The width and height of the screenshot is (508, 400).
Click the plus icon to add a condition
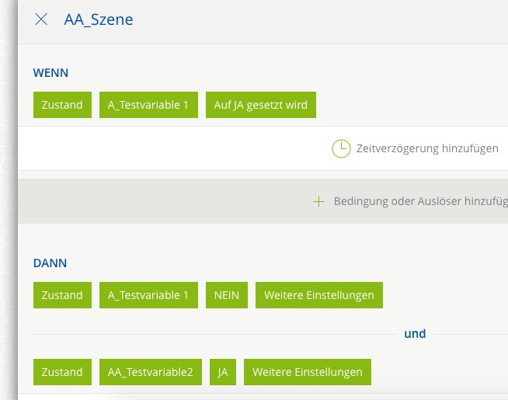click(x=318, y=201)
